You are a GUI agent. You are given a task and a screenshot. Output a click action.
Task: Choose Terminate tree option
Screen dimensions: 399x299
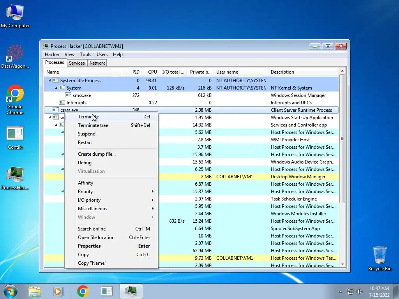(111, 125)
